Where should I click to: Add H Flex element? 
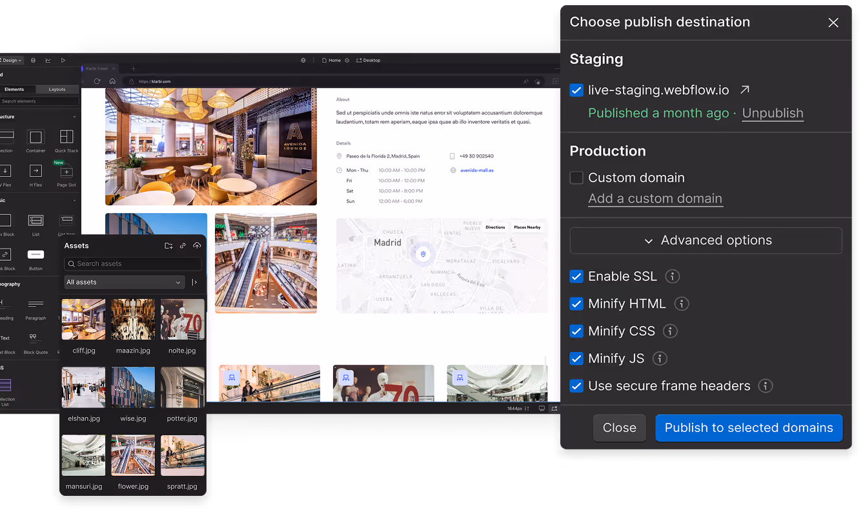pos(36,175)
